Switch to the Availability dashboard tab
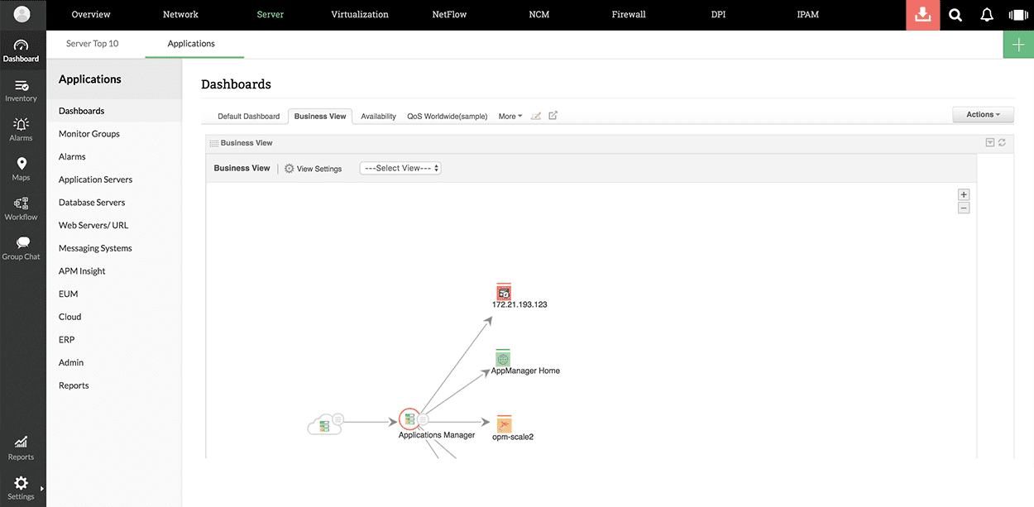This screenshot has width=1034, height=507. coord(378,117)
